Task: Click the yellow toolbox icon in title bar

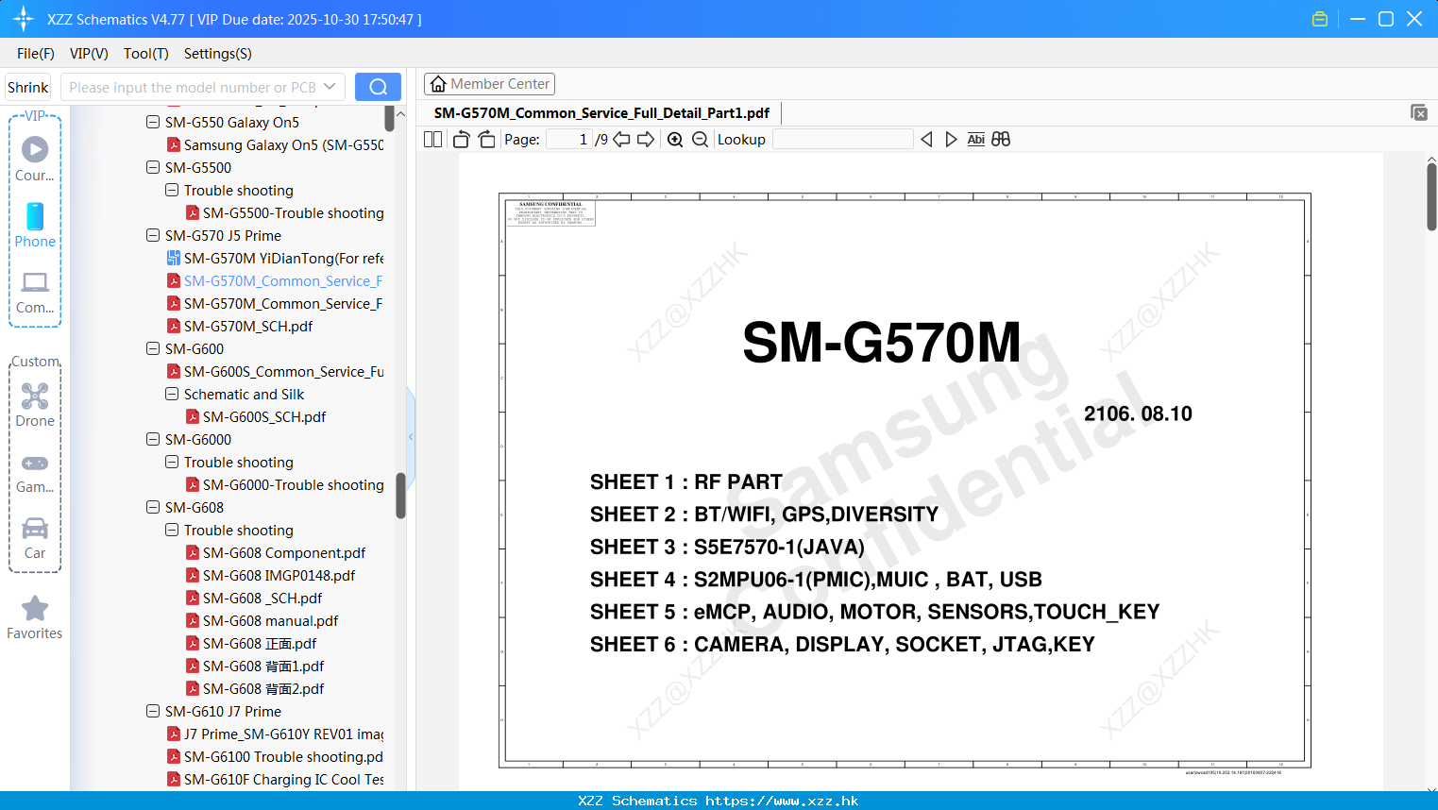Action: click(1320, 19)
